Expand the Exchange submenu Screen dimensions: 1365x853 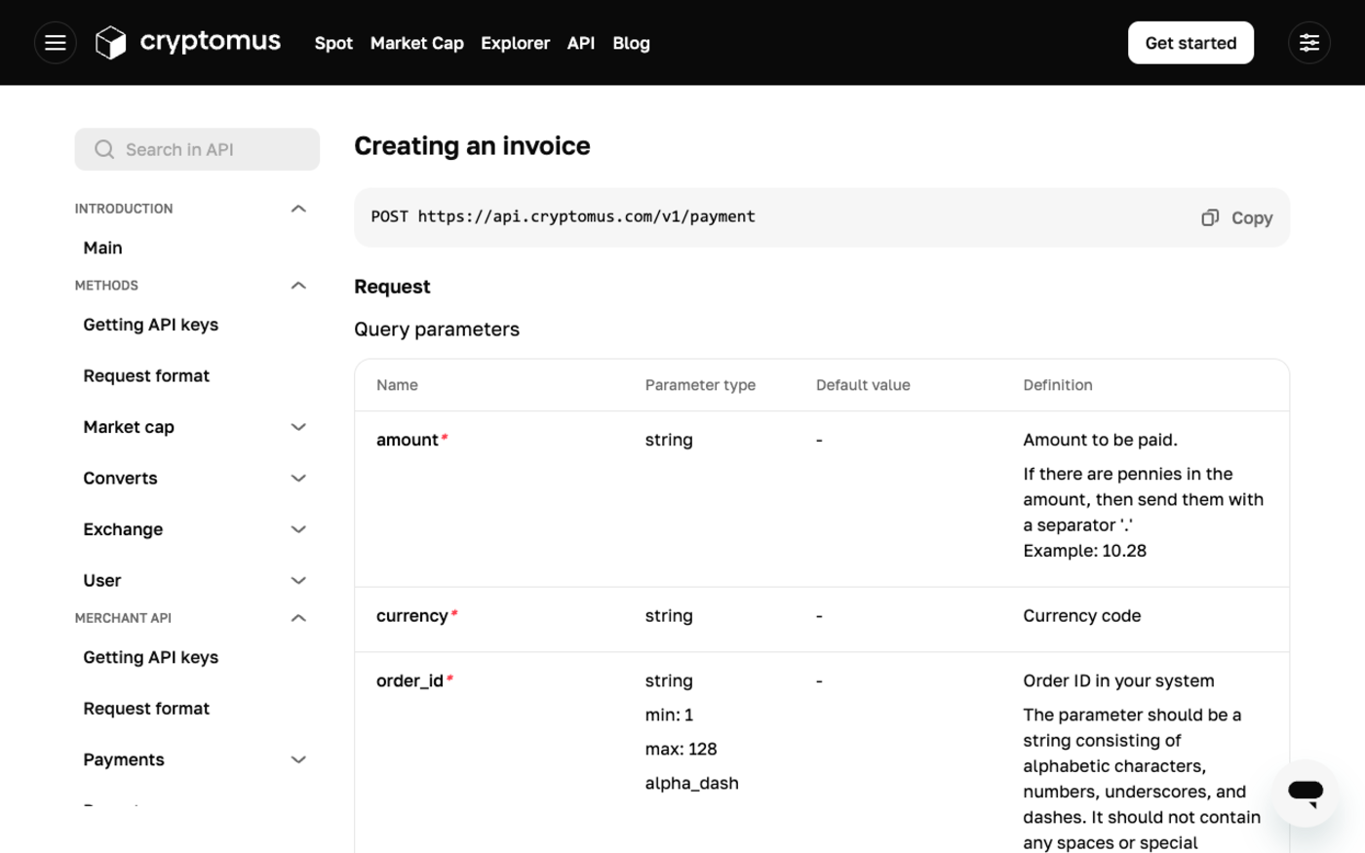point(298,529)
